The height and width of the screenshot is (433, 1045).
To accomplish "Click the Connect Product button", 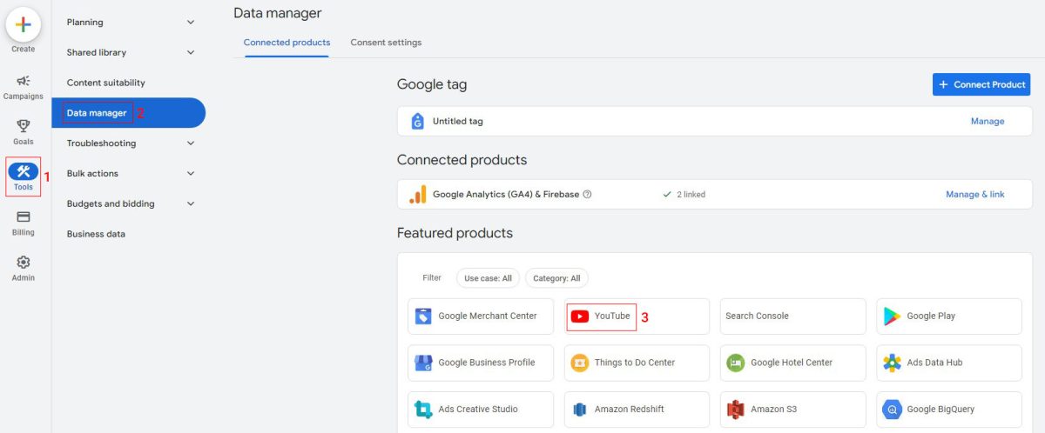I will point(981,84).
